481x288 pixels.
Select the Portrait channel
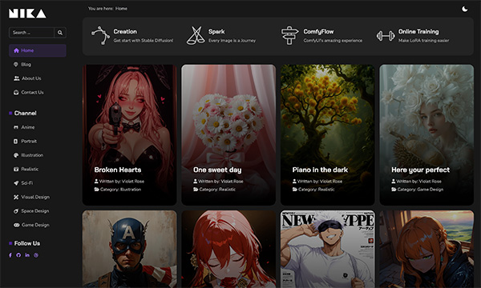(x=29, y=141)
